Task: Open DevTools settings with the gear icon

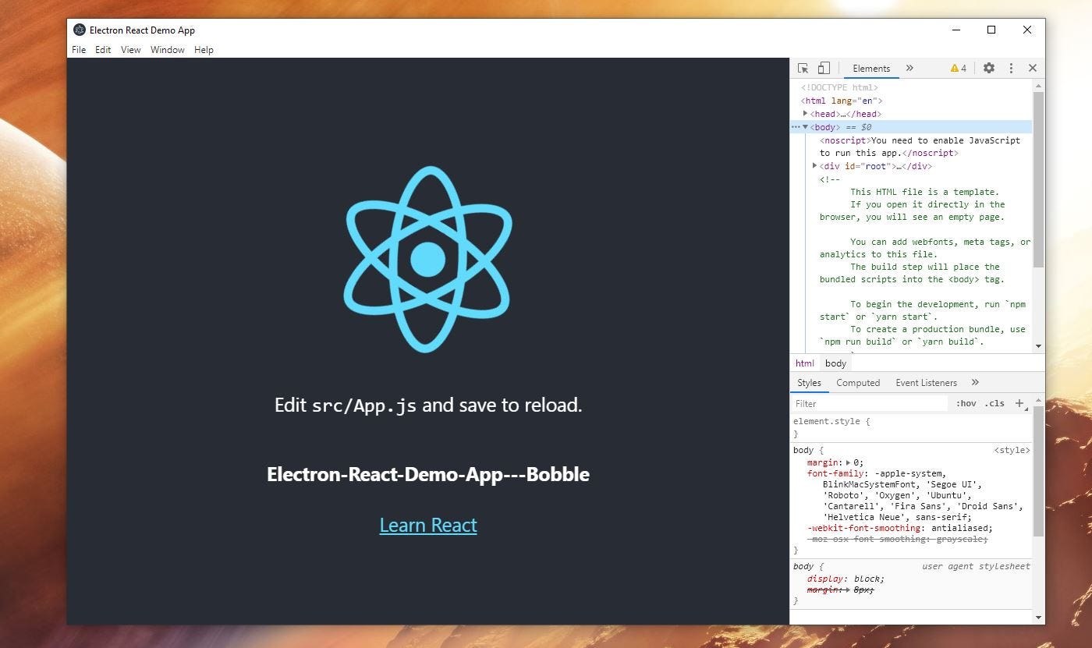Action: 988,68
